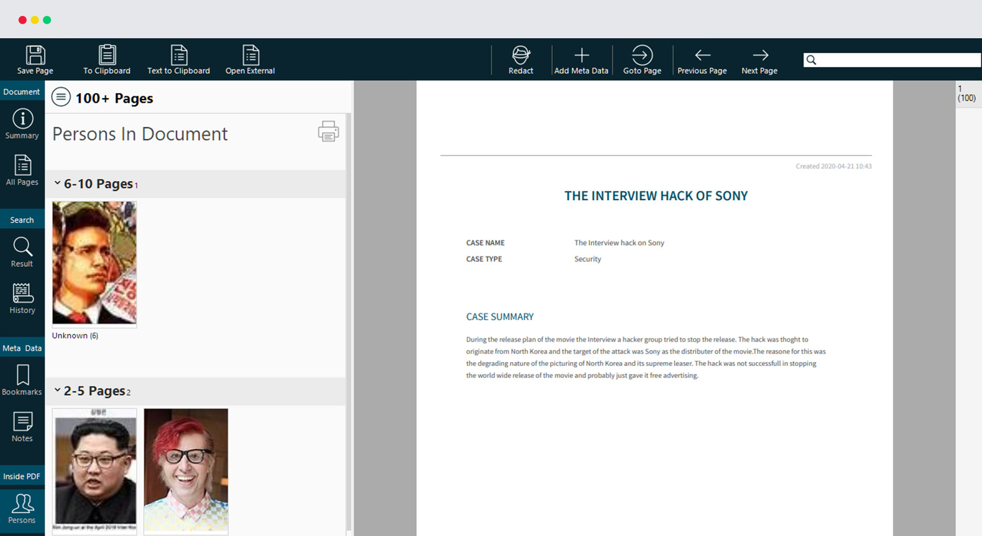Open the Goto Page dialog
This screenshot has width=982, height=536.
tap(642, 55)
